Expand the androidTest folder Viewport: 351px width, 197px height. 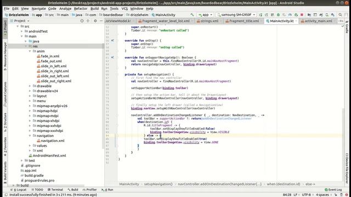pos(22,32)
